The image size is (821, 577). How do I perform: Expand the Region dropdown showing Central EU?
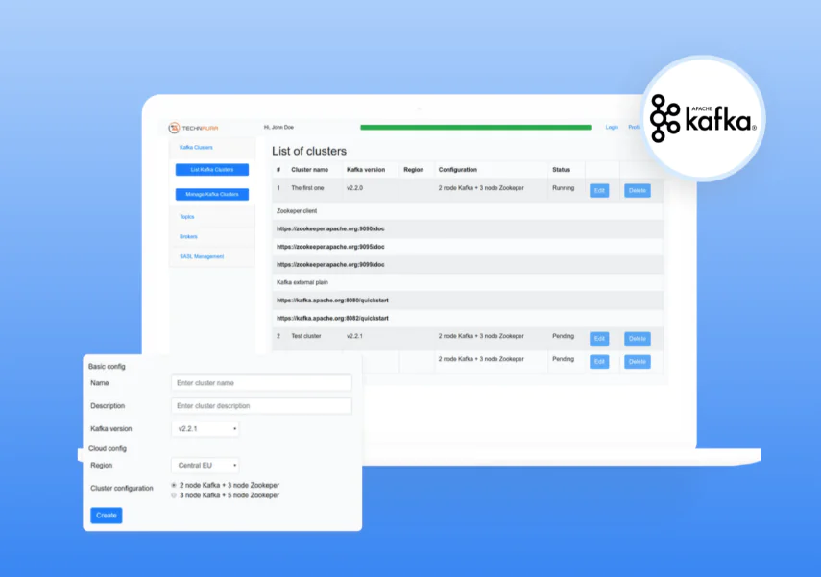pyautogui.click(x=205, y=465)
